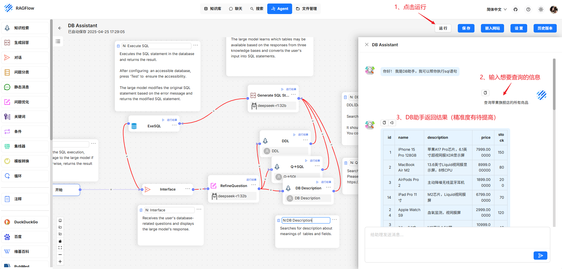Viewport: 562px width, 269px height.
Task: Open the user avatar profile
Action: point(554,9)
